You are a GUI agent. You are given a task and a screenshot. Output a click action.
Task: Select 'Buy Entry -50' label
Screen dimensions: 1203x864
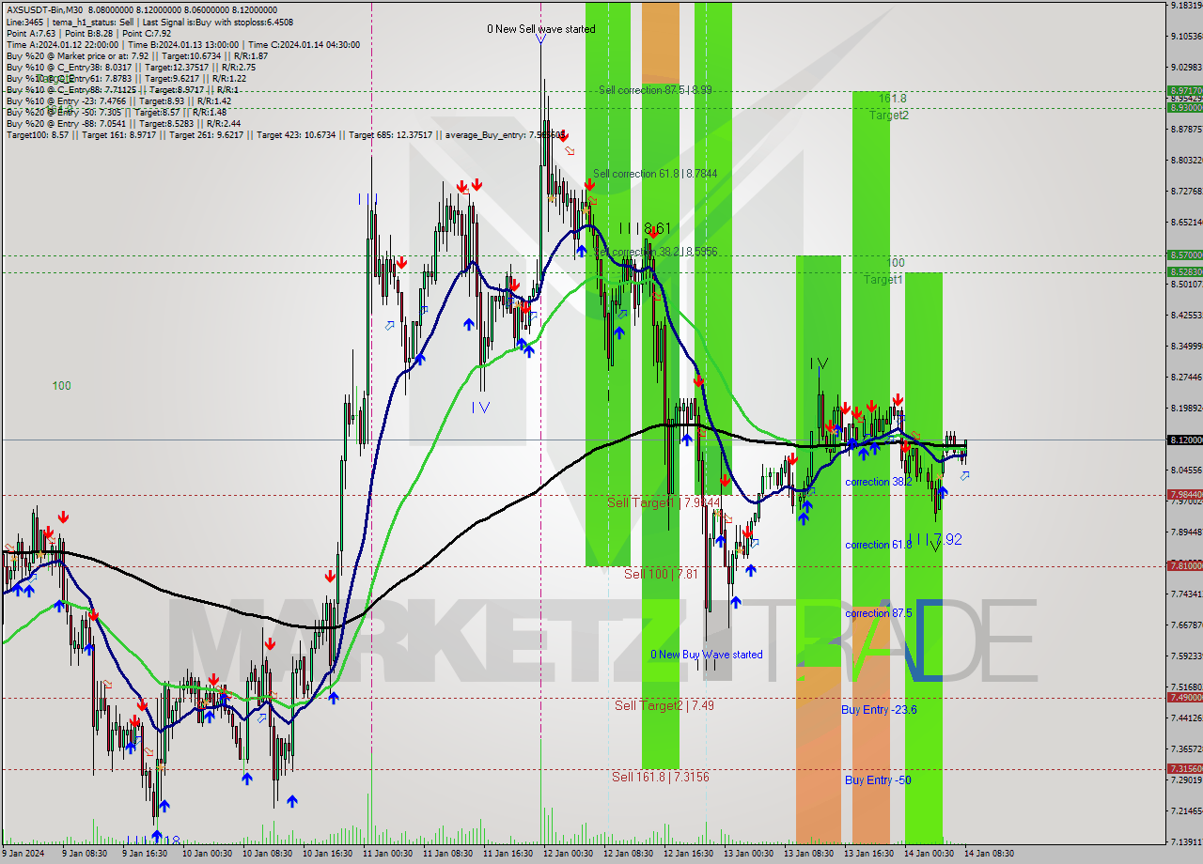[878, 780]
